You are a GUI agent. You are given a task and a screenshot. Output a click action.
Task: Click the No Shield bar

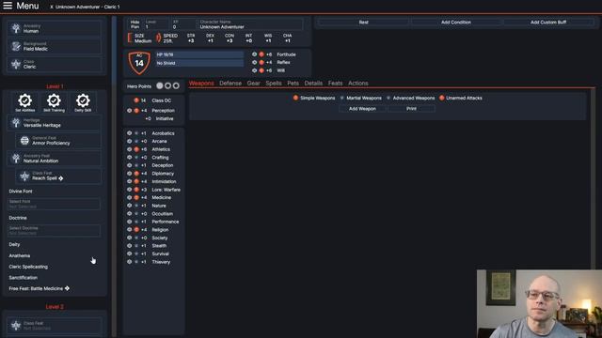(199, 63)
